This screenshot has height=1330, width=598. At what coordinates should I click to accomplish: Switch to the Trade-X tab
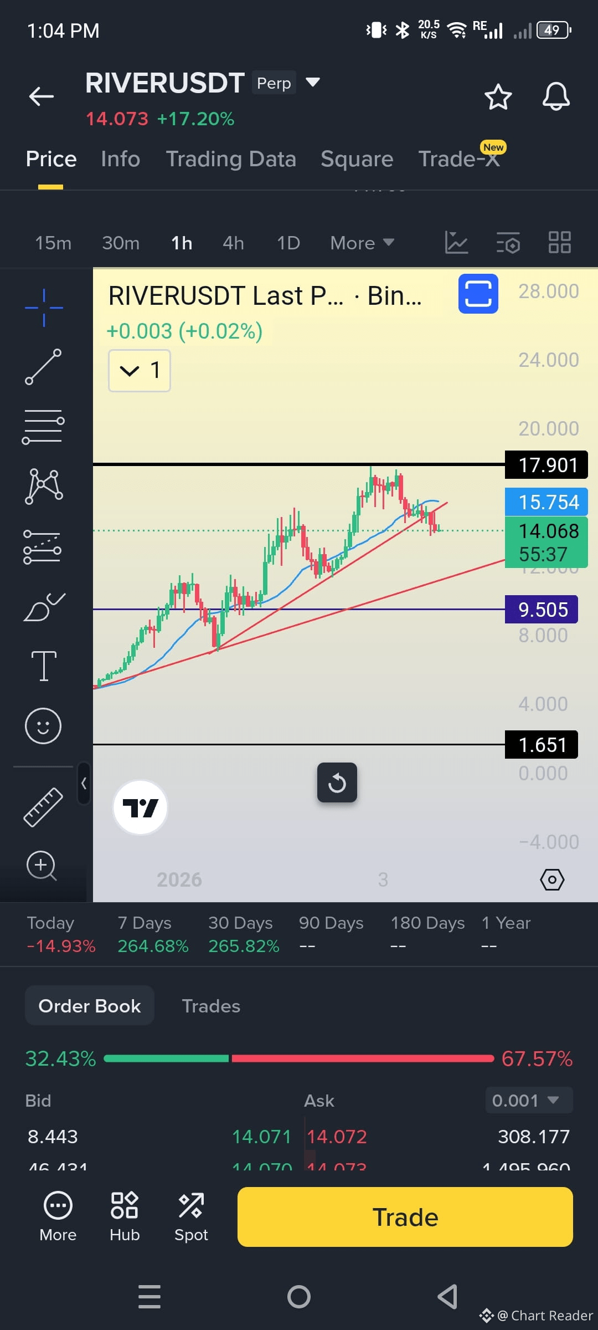(x=459, y=159)
